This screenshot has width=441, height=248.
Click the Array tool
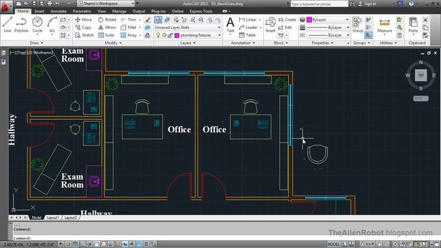[129, 35]
